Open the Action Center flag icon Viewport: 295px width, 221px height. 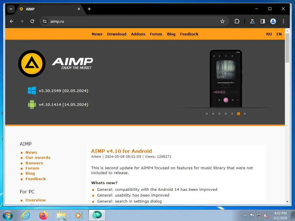[252, 216]
